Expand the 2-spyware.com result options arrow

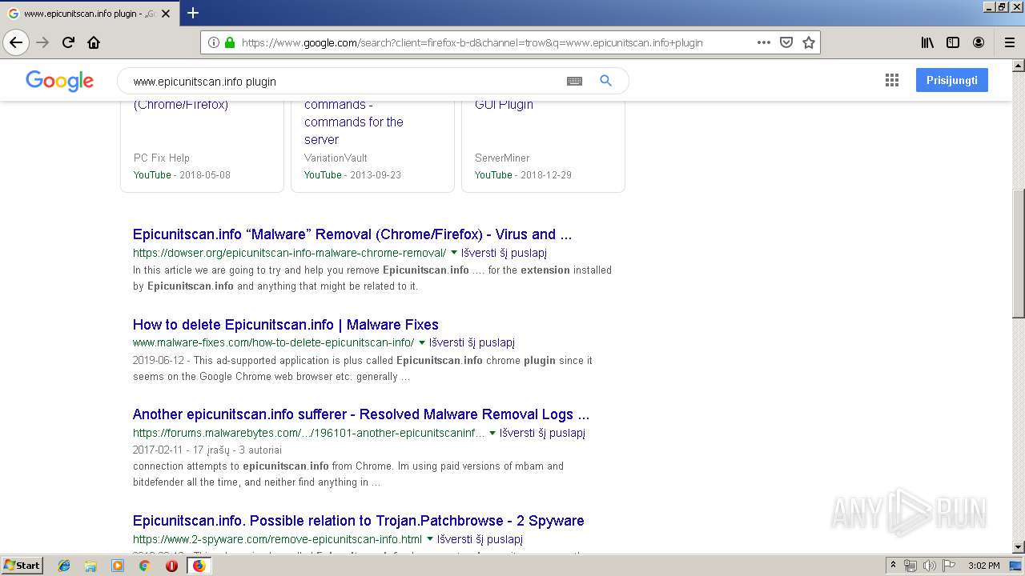430,539
